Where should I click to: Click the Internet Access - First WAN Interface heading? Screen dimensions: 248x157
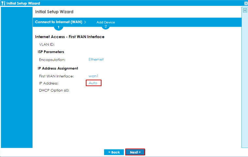[70, 37]
